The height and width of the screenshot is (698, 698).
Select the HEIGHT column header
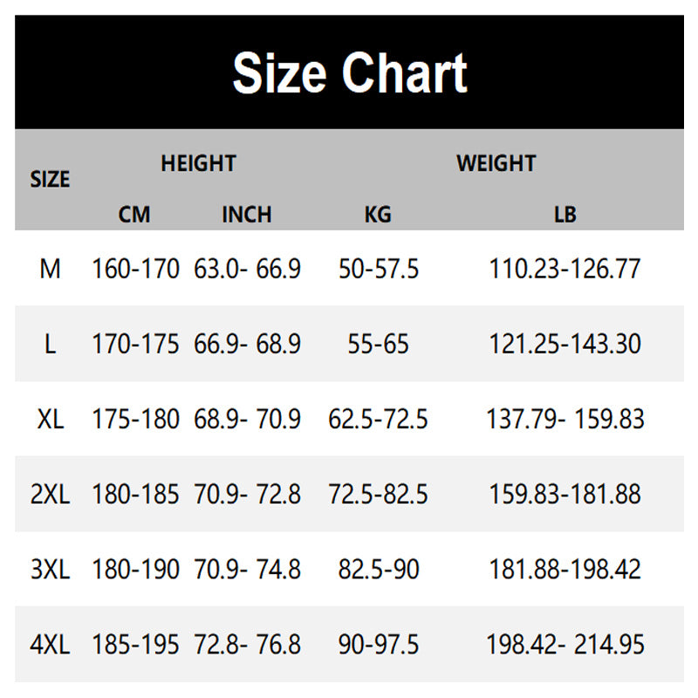[198, 163]
